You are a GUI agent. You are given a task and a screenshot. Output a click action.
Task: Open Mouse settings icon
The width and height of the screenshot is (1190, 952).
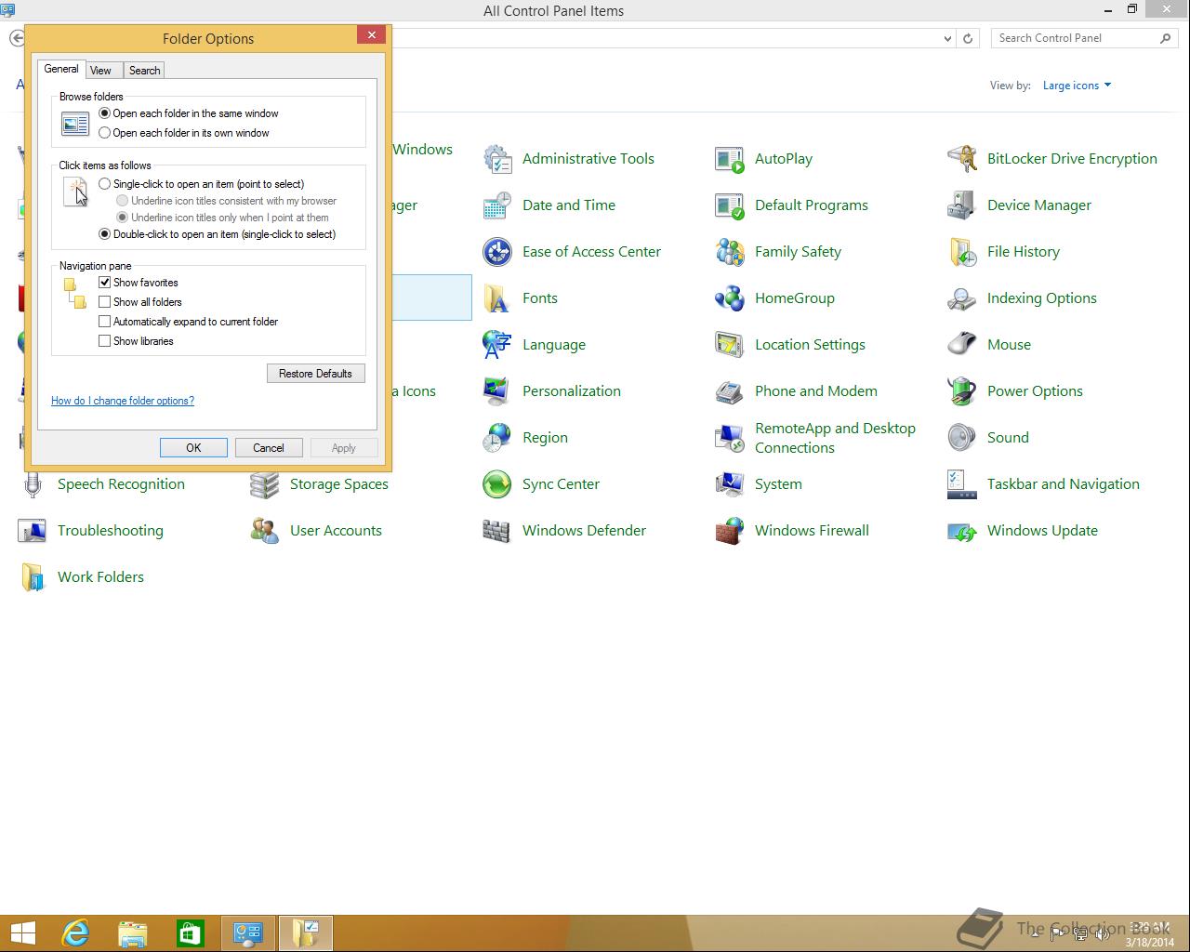962,345
